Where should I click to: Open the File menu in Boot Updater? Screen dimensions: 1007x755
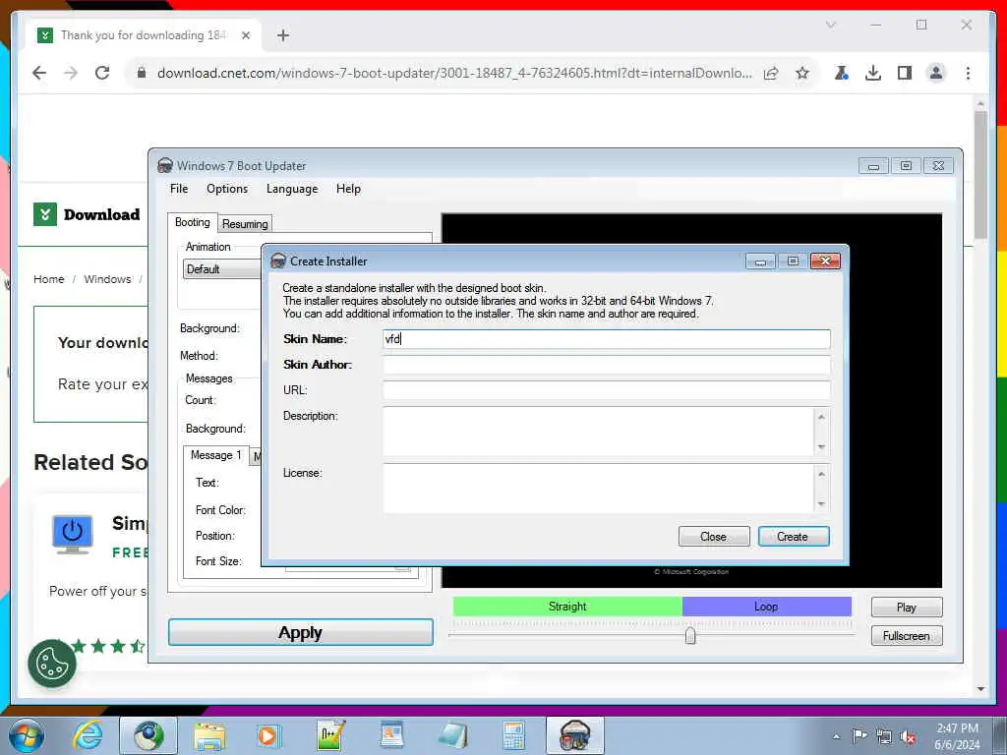(x=179, y=188)
